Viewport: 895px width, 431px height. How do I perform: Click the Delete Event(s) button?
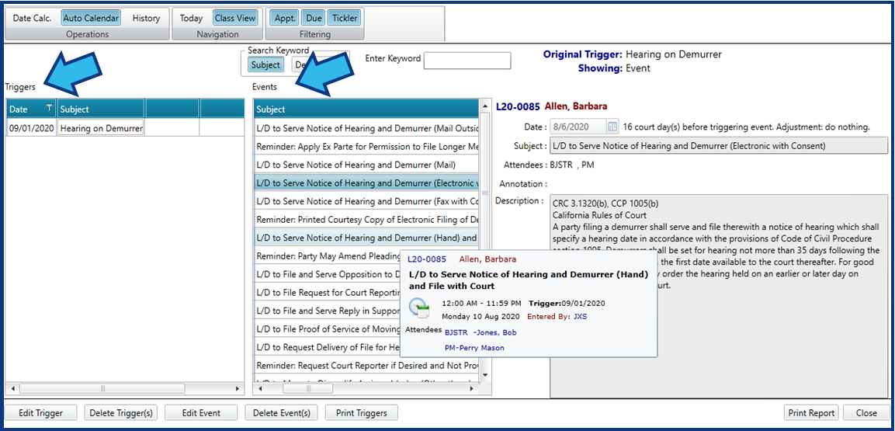[x=282, y=412]
